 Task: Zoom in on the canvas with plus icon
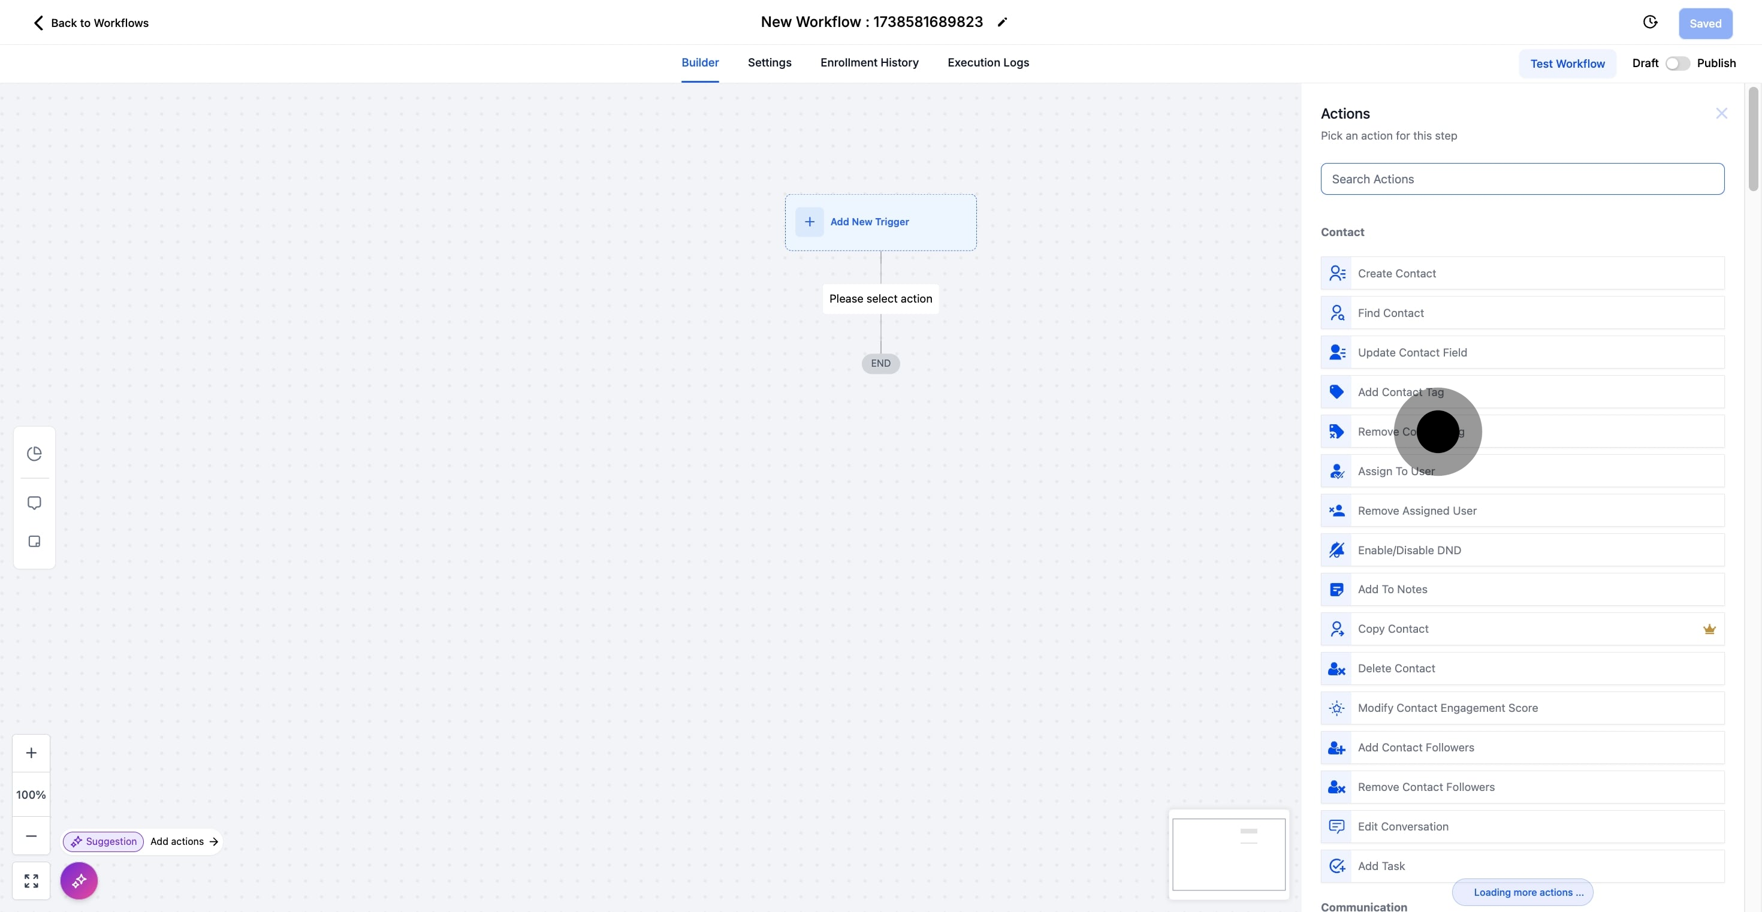click(x=31, y=753)
